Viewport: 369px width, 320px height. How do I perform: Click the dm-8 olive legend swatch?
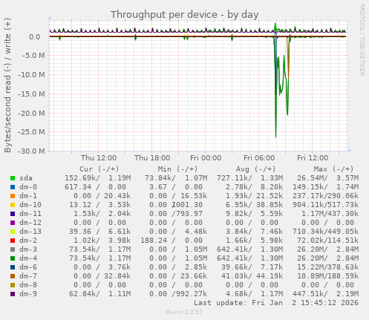pyautogui.click(x=13, y=285)
